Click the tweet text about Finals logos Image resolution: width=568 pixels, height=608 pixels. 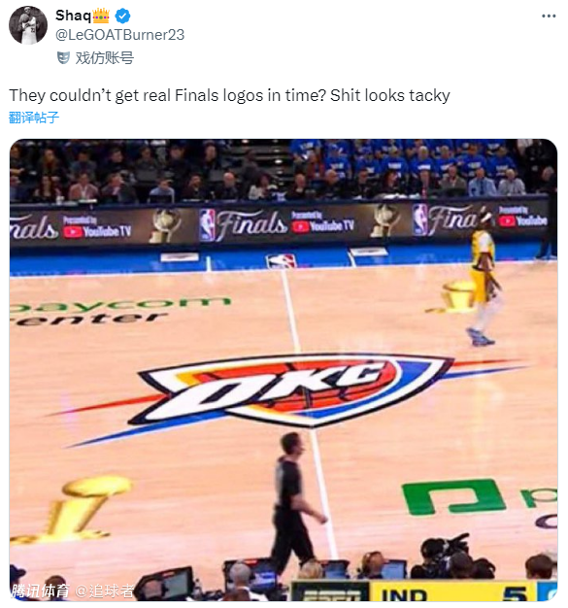click(x=229, y=95)
